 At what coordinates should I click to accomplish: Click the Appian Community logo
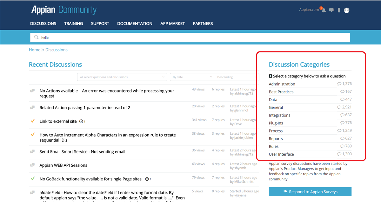click(x=64, y=10)
